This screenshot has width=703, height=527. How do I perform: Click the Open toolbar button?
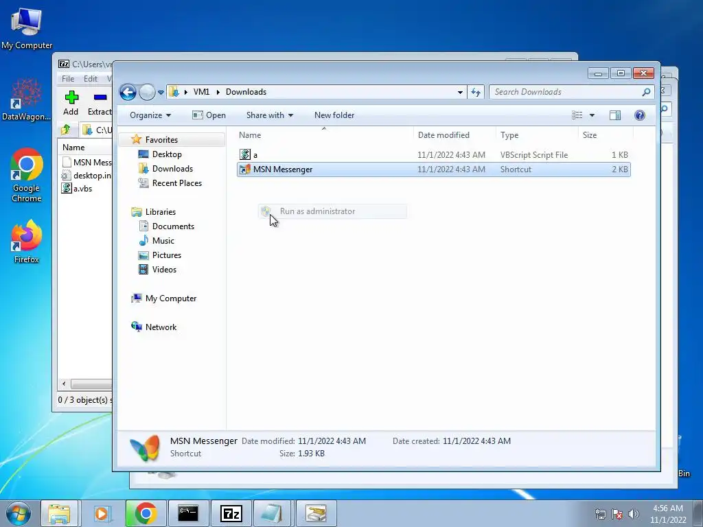coord(209,115)
